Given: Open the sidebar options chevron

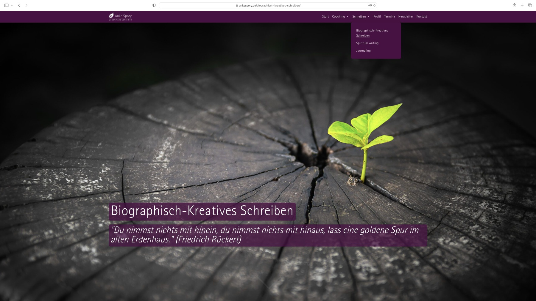Looking at the screenshot, I should click(12, 5).
